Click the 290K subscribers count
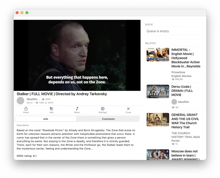This screenshot has height=178, width=220. click(x=48, y=99)
